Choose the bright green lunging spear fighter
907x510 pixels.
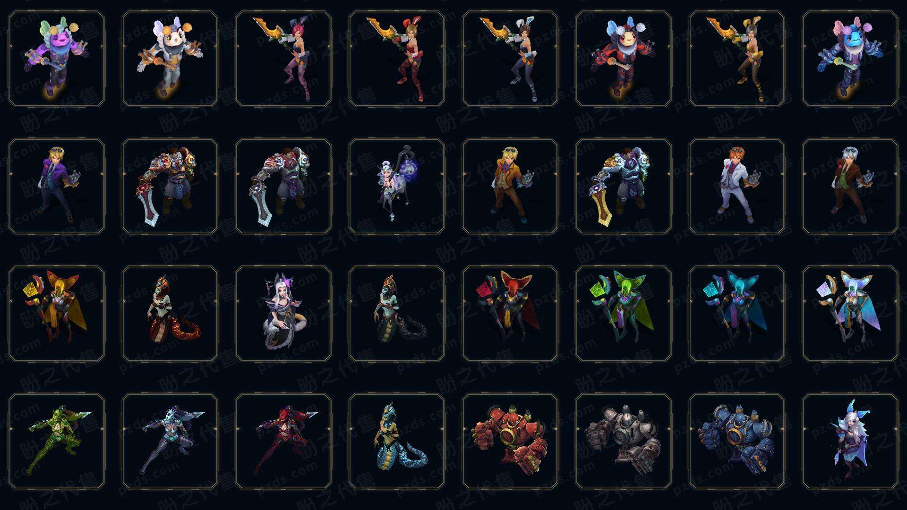(57, 441)
